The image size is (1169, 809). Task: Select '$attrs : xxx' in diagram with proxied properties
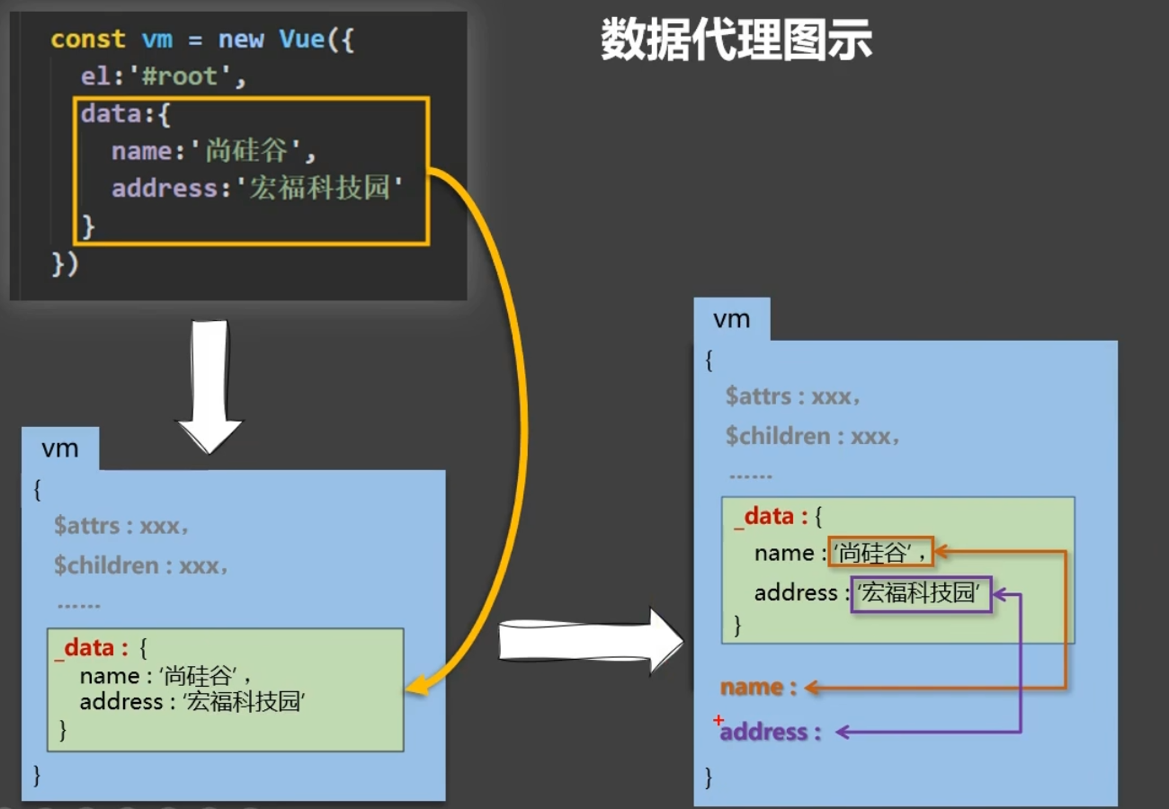[793, 396]
